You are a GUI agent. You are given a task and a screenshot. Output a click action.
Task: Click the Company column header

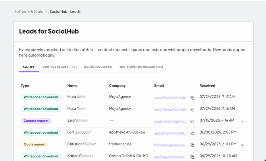click(x=118, y=86)
